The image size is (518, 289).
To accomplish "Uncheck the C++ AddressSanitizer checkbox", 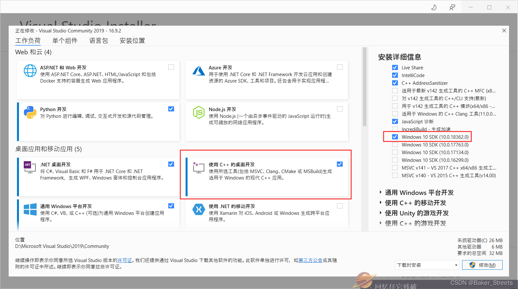I will [395, 83].
